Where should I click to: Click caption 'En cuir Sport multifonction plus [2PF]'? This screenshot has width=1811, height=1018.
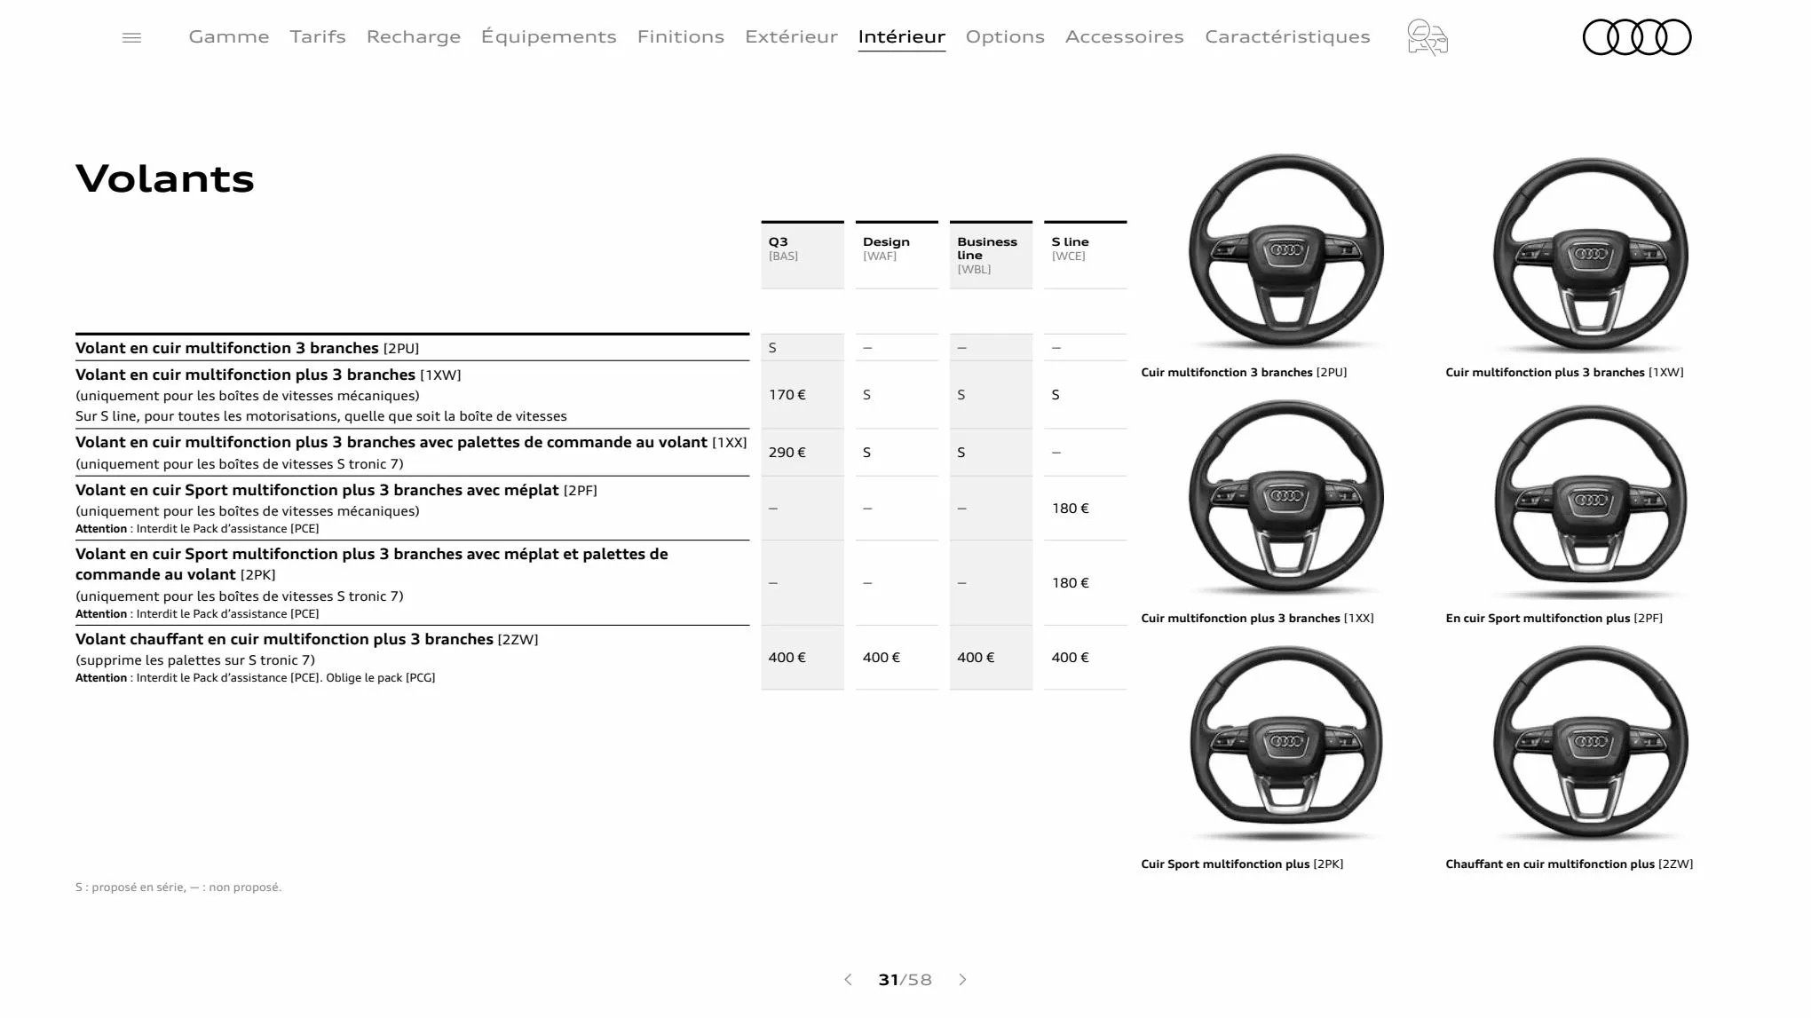point(1554,619)
